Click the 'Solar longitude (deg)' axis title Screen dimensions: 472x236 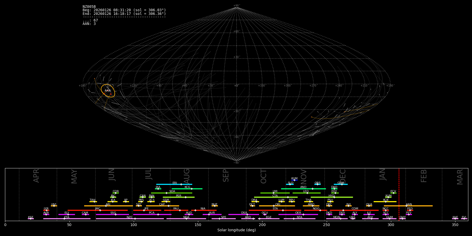237,230
